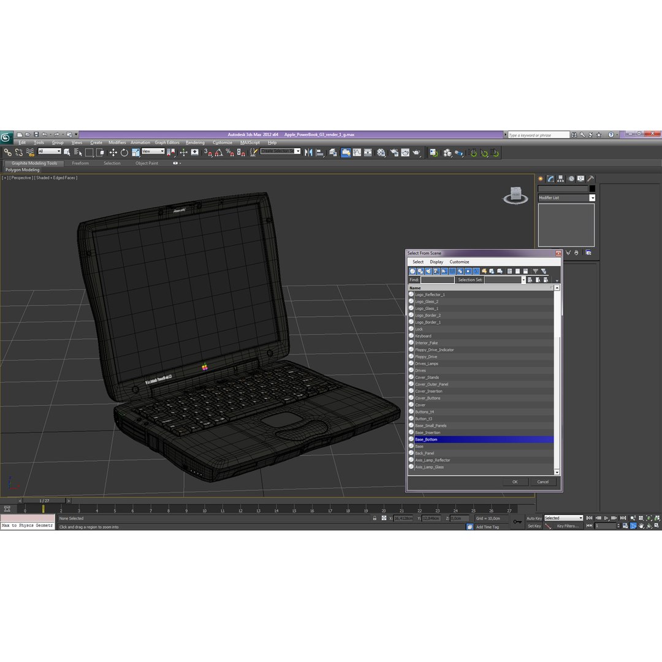
Task: Click the Polygon Modeling panel label
Action: coord(23,170)
